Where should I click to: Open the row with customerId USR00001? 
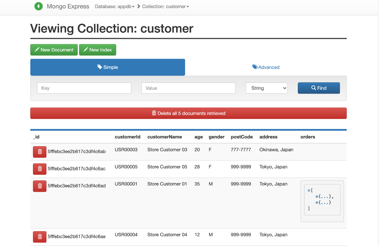coord(189,203)
